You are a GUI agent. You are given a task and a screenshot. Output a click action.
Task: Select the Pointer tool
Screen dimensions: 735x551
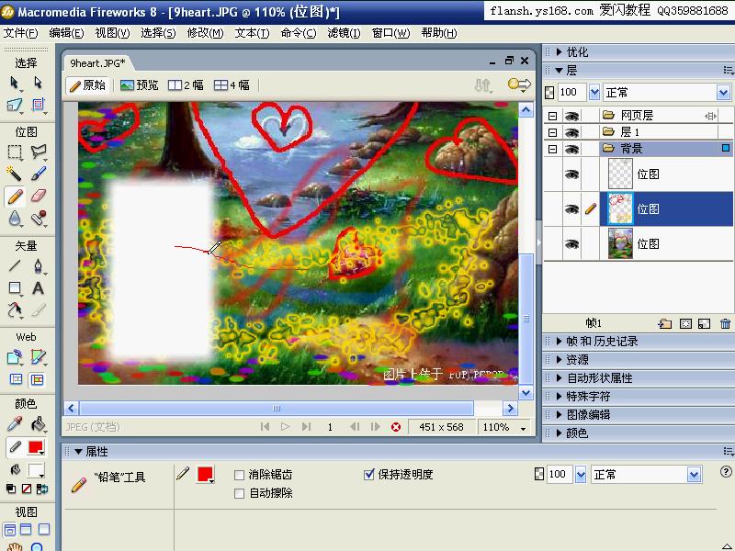click(x=14, y=83)
